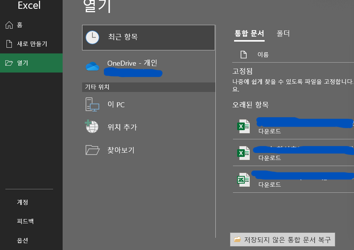Sort files by 이름 column header
Viewport: 354px width, 250px height.
pyautogui.click(x=263, y=55)
